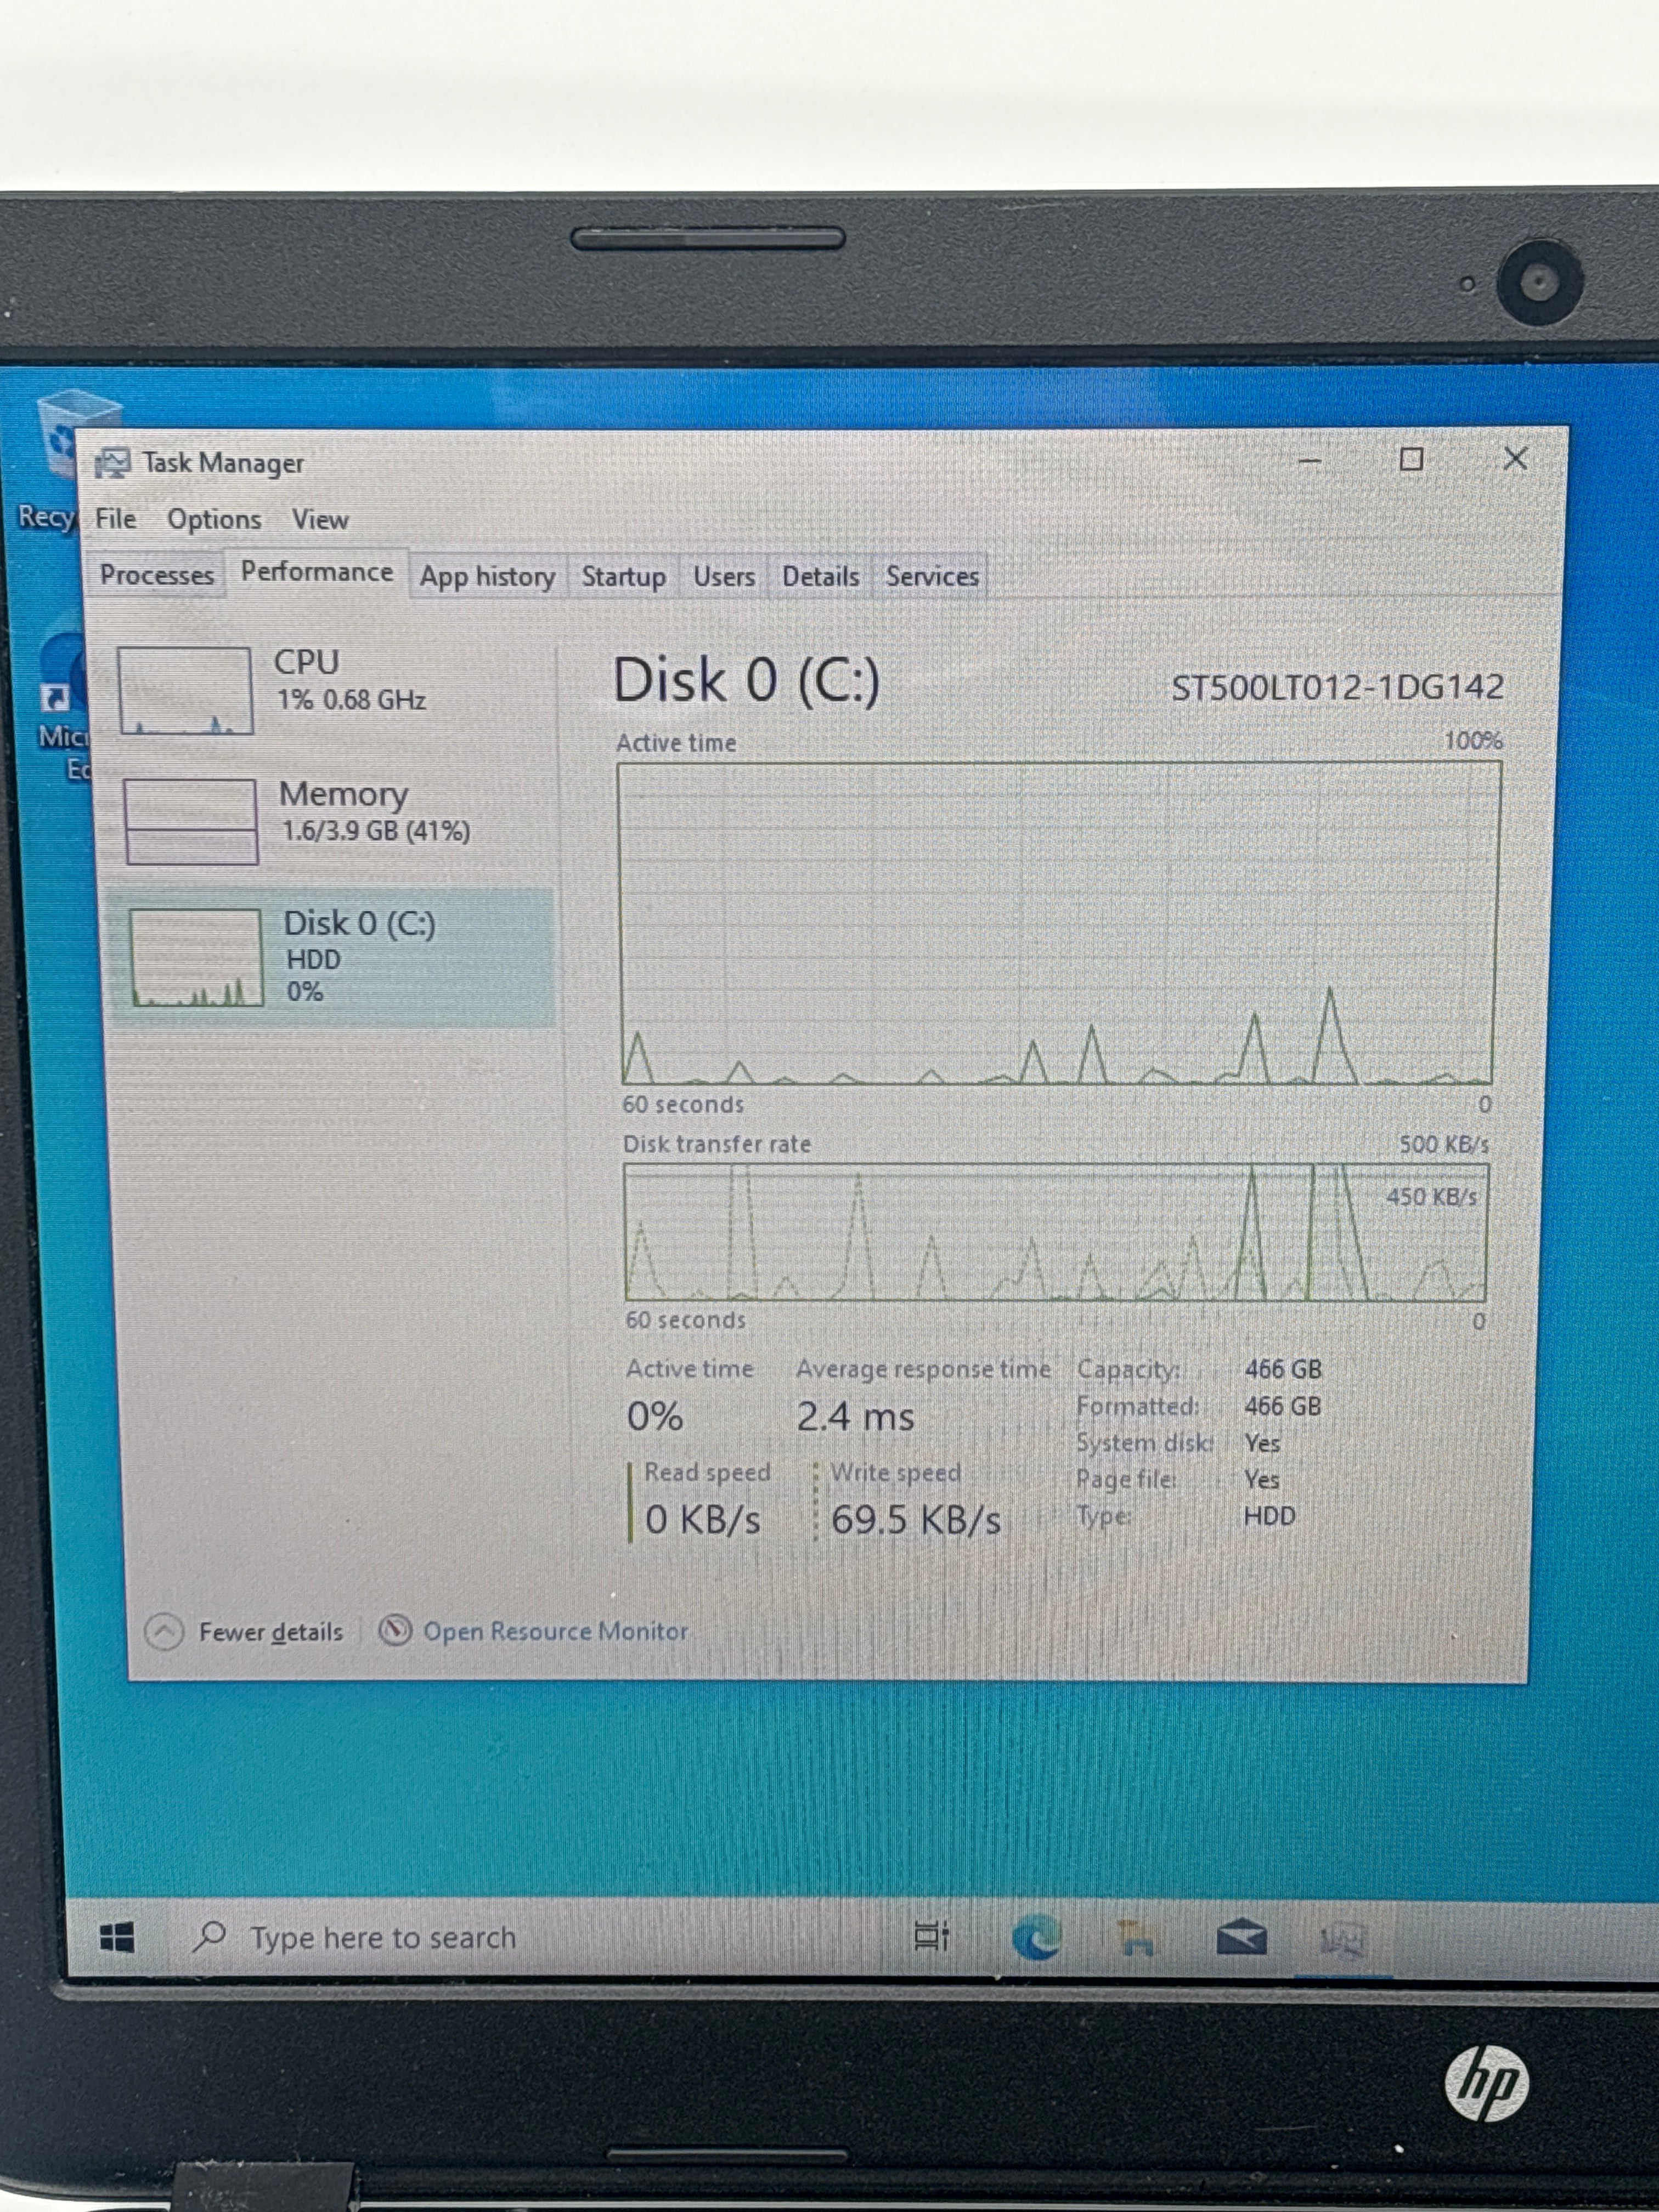
Task: Click the Open Resource Monitor icon
Action: pyautogui.click(x=395, y=1631)
